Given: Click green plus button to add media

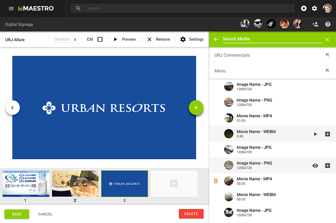Looking at the screenshot, I should pos(196,108).
